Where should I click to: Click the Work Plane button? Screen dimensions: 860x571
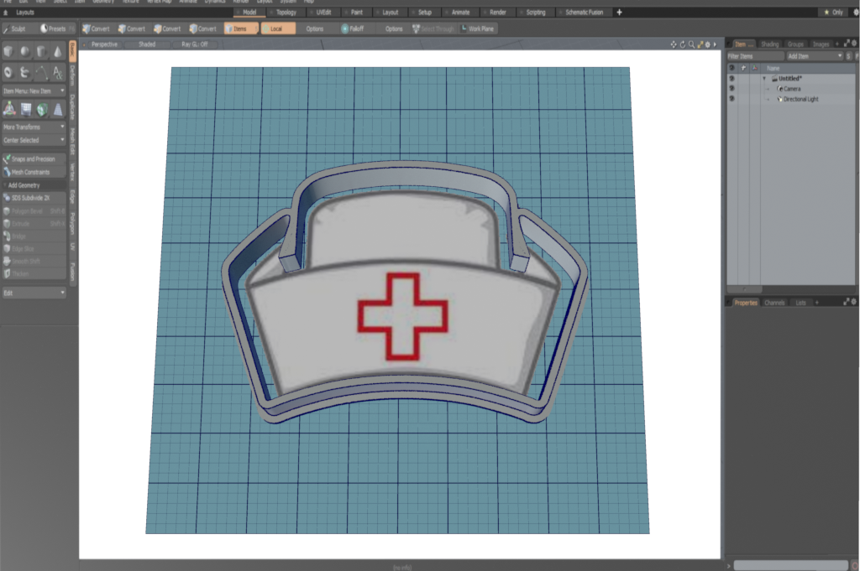pos(477,29)
